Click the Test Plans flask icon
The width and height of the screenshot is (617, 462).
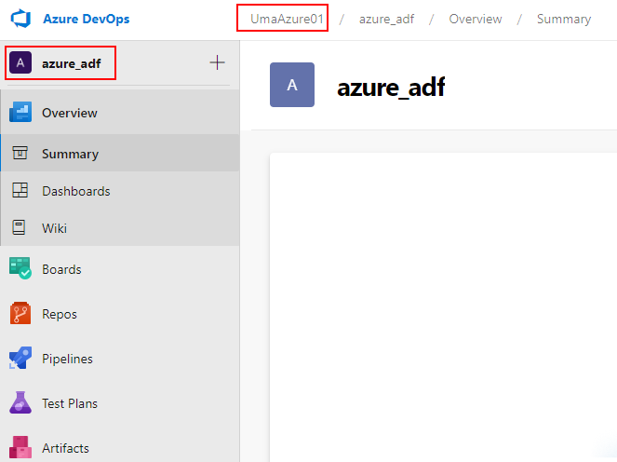20,402
